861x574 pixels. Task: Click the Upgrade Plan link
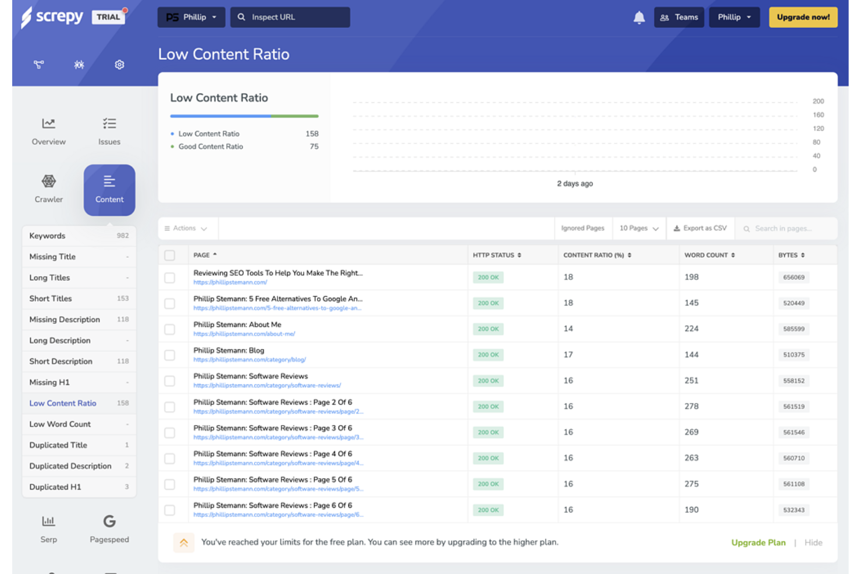point(758,543)
